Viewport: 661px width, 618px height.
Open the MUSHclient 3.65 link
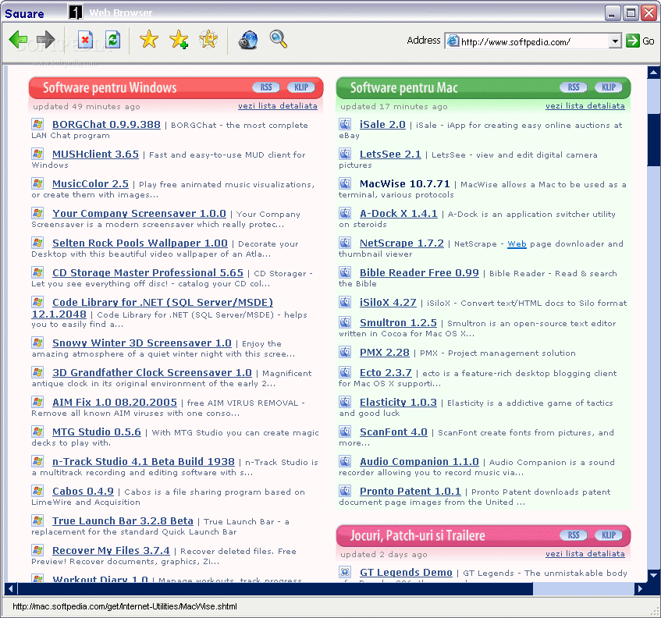[x=95, y=154]
